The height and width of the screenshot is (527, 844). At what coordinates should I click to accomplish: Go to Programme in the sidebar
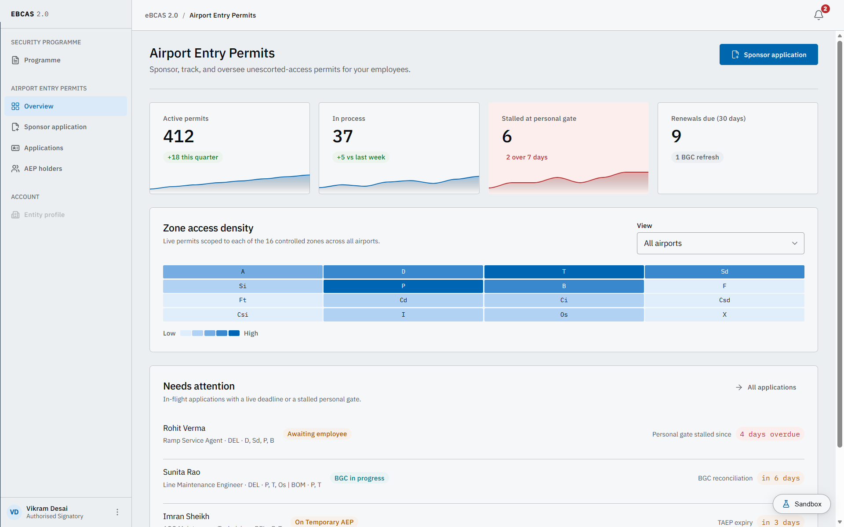(x=65, y=60)
